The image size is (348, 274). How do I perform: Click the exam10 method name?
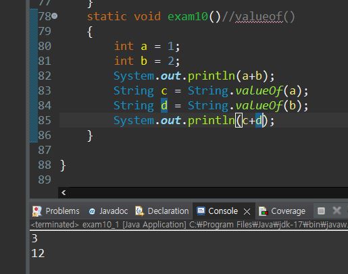[x=188, y=16]
